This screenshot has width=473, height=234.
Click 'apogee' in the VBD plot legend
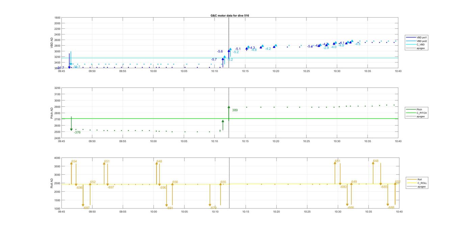tap(416, 48)
